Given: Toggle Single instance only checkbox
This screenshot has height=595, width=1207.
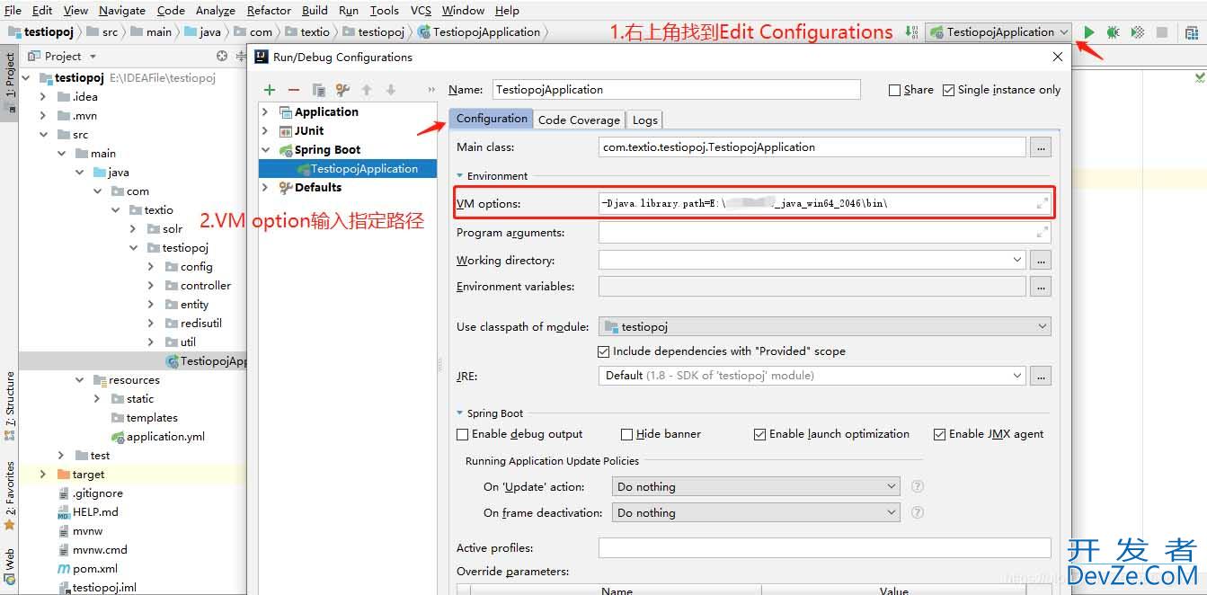Looking at the screenshot, I should [x=948, y=90].
